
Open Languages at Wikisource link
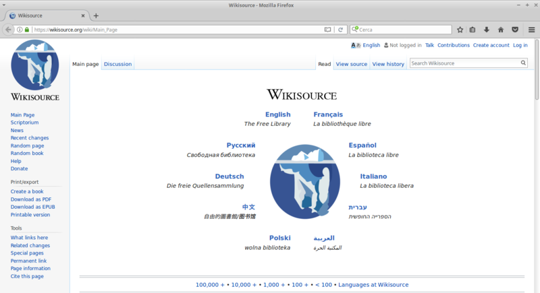coord(373,285)
